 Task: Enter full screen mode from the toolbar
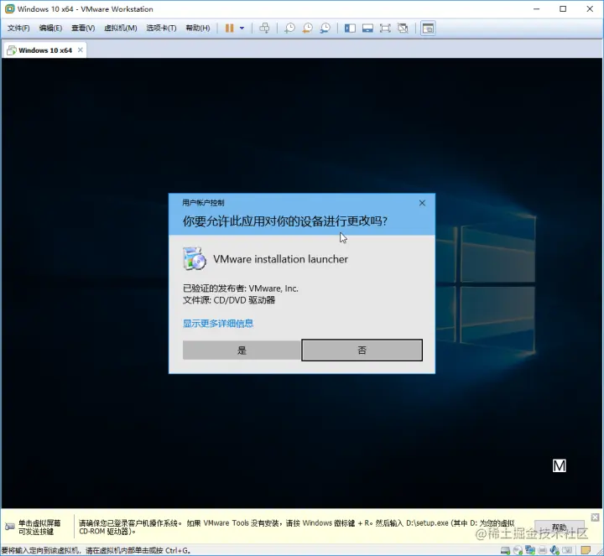[385, 29]
